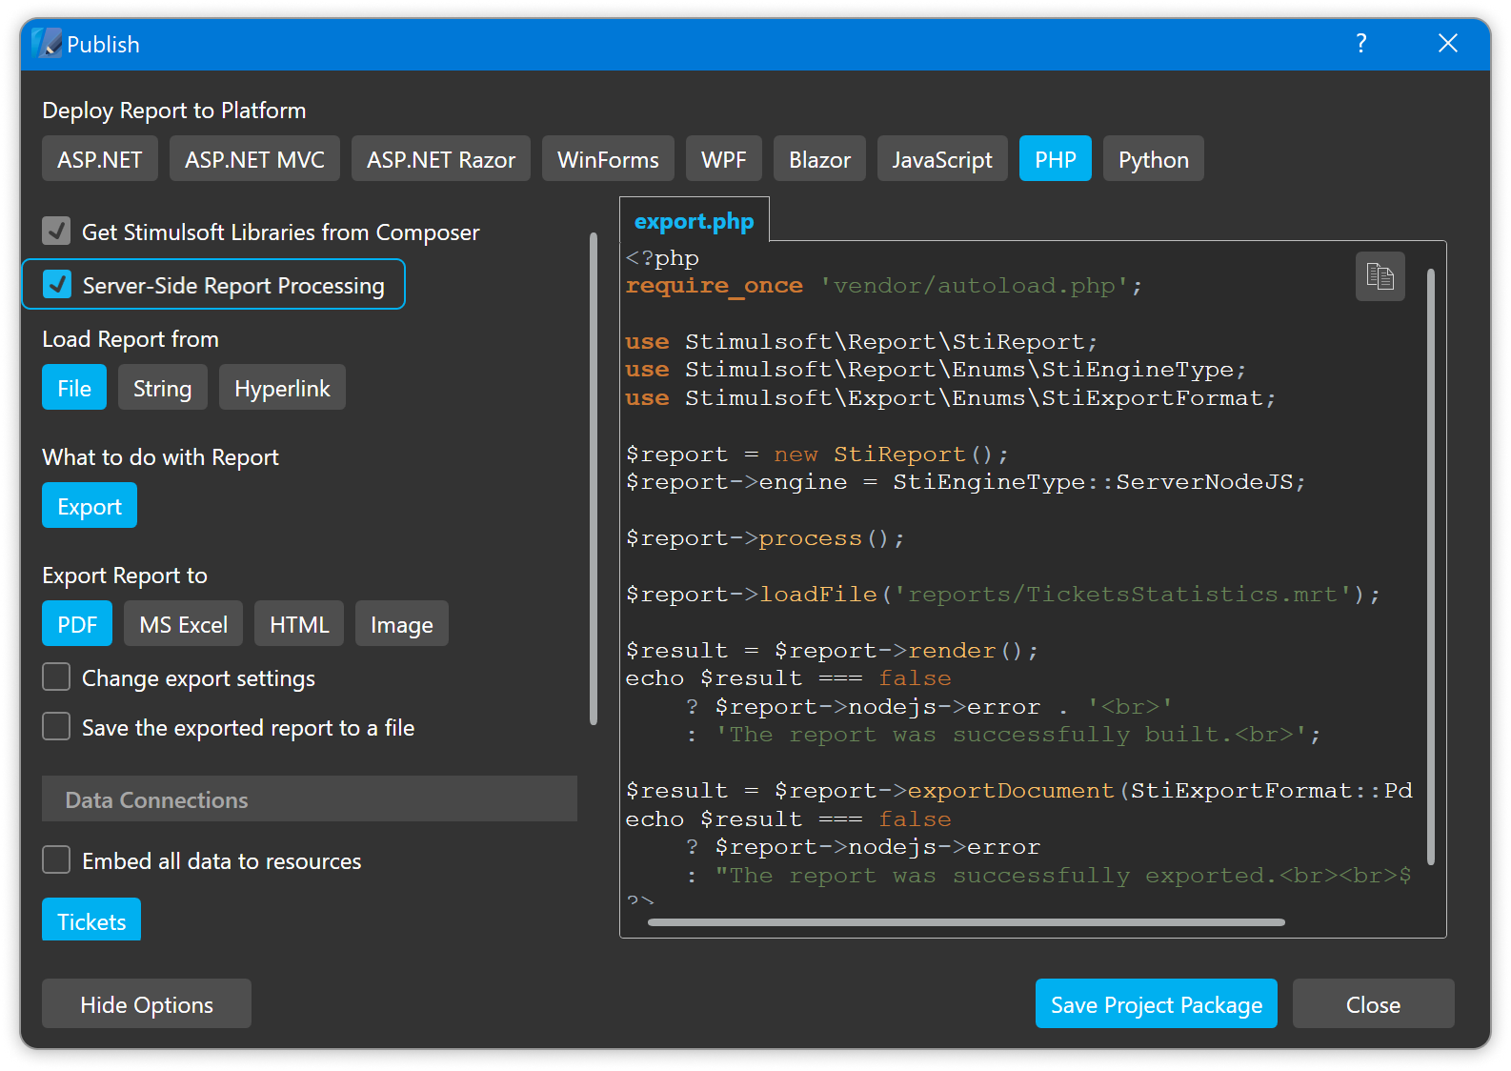
Task: Close the Publish dialog with X
Action: point(1447,44)
